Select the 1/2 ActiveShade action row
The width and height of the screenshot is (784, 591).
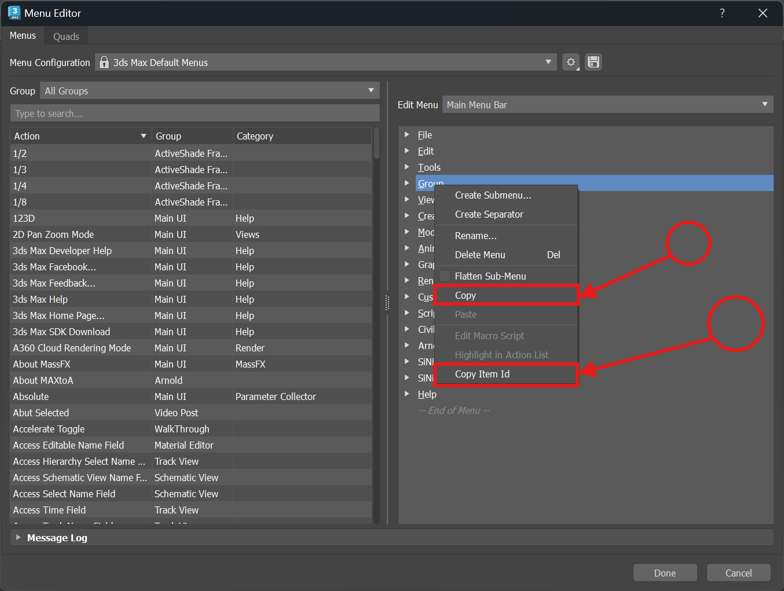tap(191, 153)
